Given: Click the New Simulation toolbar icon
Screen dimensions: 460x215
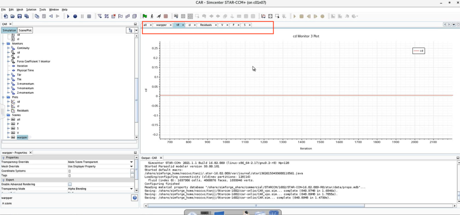Looking at the screenshot, I should pos(6,17).
